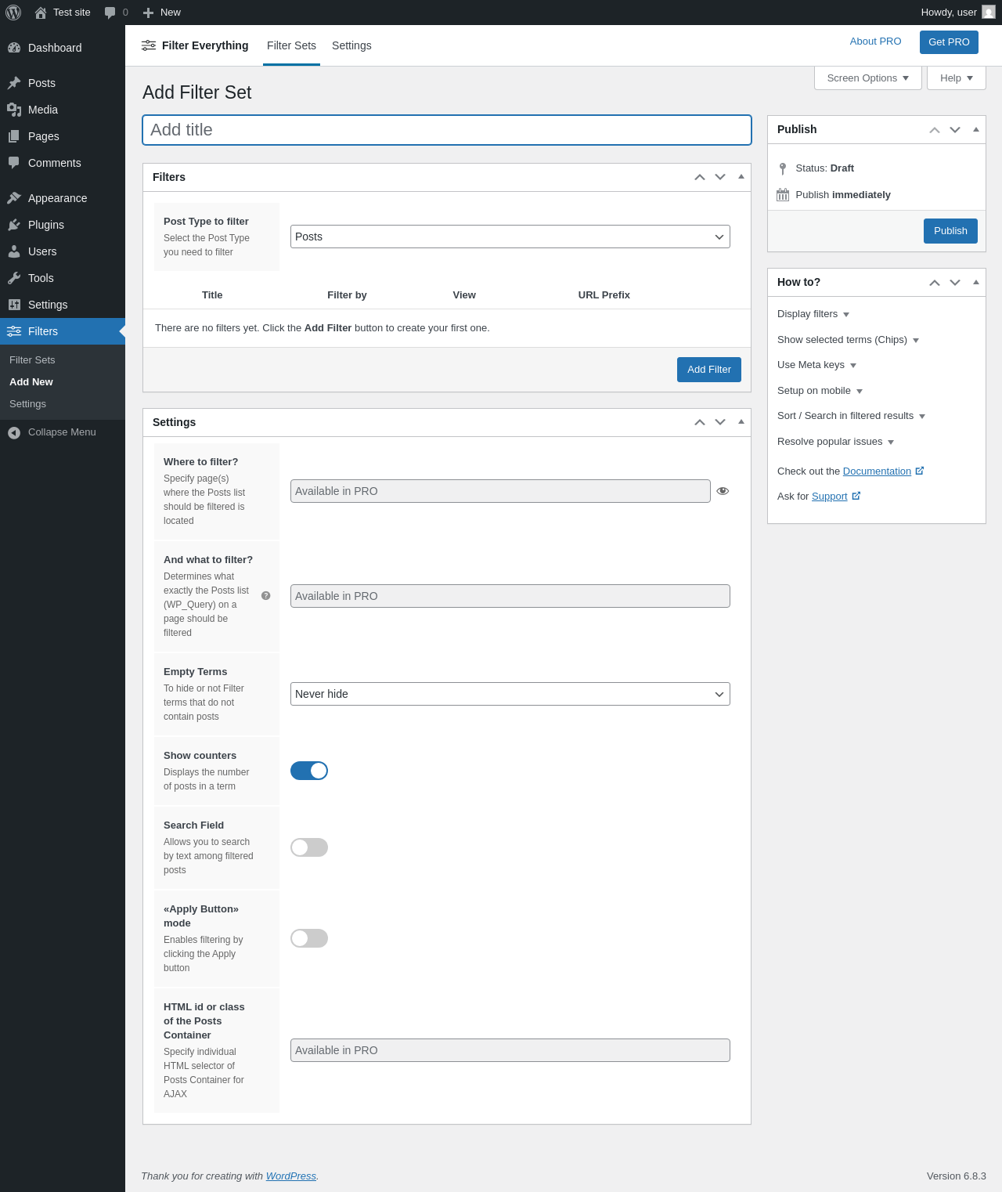Expand the Display filters how-to section
The height and width of the screenshot is (1192, 1002).
point(813,314)
